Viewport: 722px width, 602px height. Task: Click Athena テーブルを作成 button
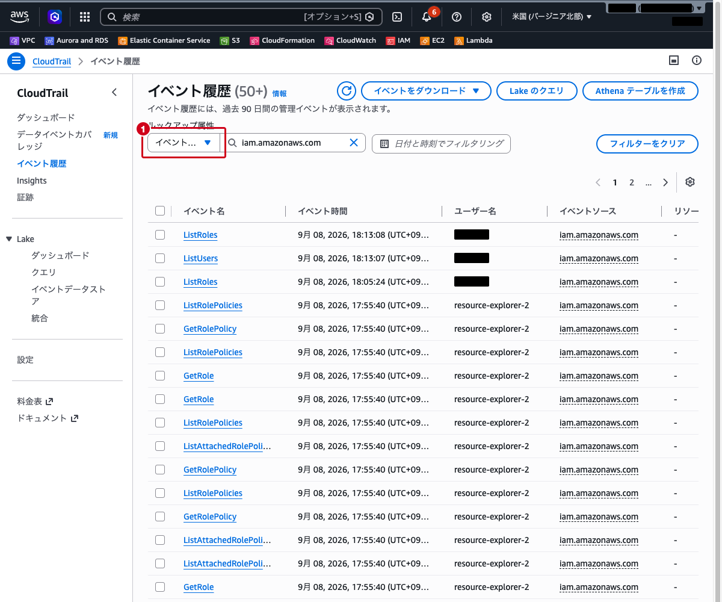coord(640,91)
